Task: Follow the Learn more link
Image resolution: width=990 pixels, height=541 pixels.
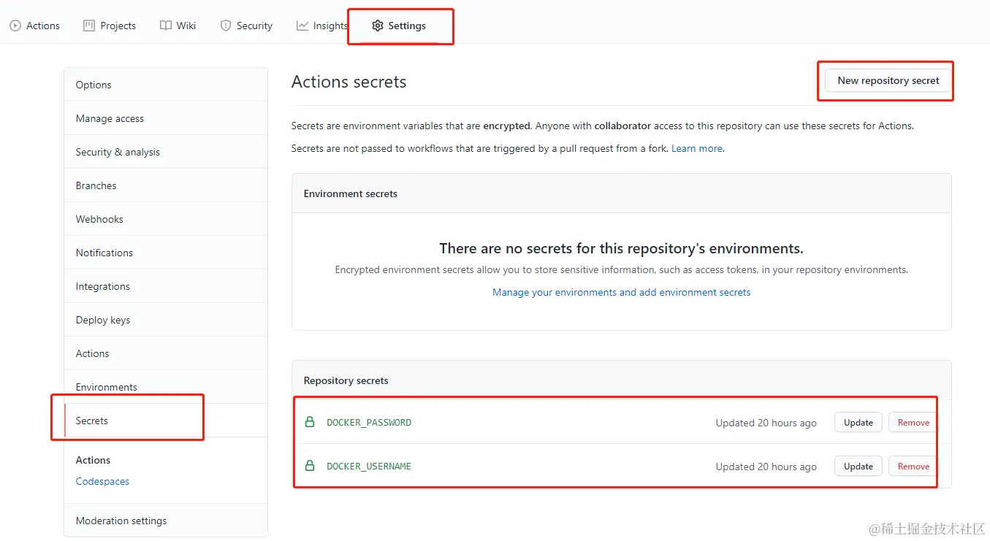Action: pyautogui.click(x=696, y=148)
